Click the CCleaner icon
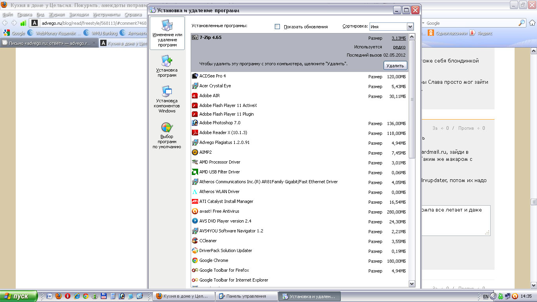The height and width of the screenshot is (302, 537). click(x=195, y=241)
